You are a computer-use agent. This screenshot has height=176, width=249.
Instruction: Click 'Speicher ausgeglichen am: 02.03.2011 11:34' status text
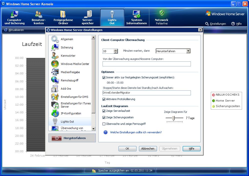125,171
